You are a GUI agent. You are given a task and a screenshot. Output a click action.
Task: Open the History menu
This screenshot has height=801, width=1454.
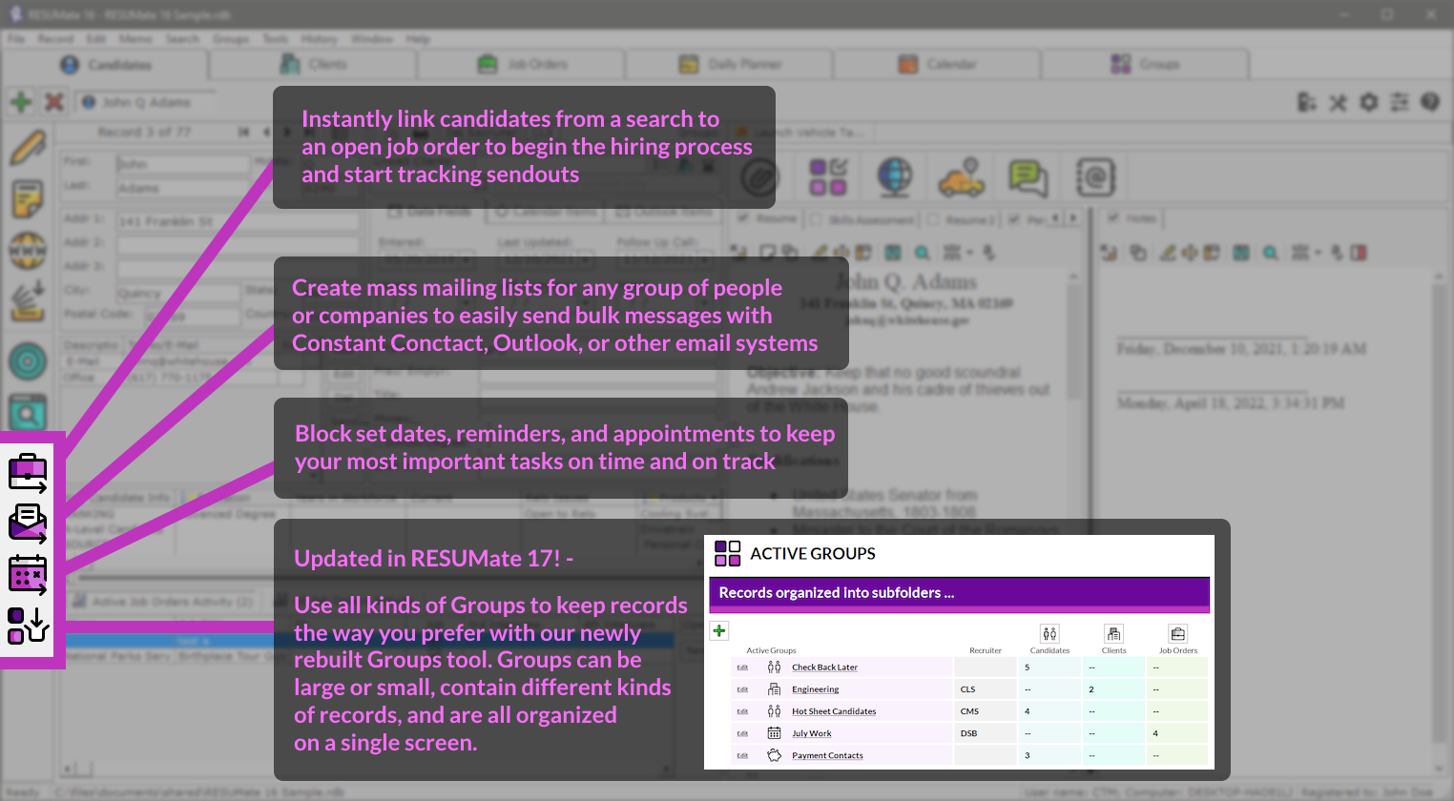click(x=319, y=39)
